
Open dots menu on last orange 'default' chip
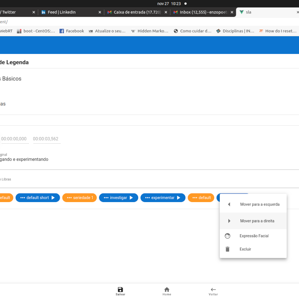click(x=195, y=198)
